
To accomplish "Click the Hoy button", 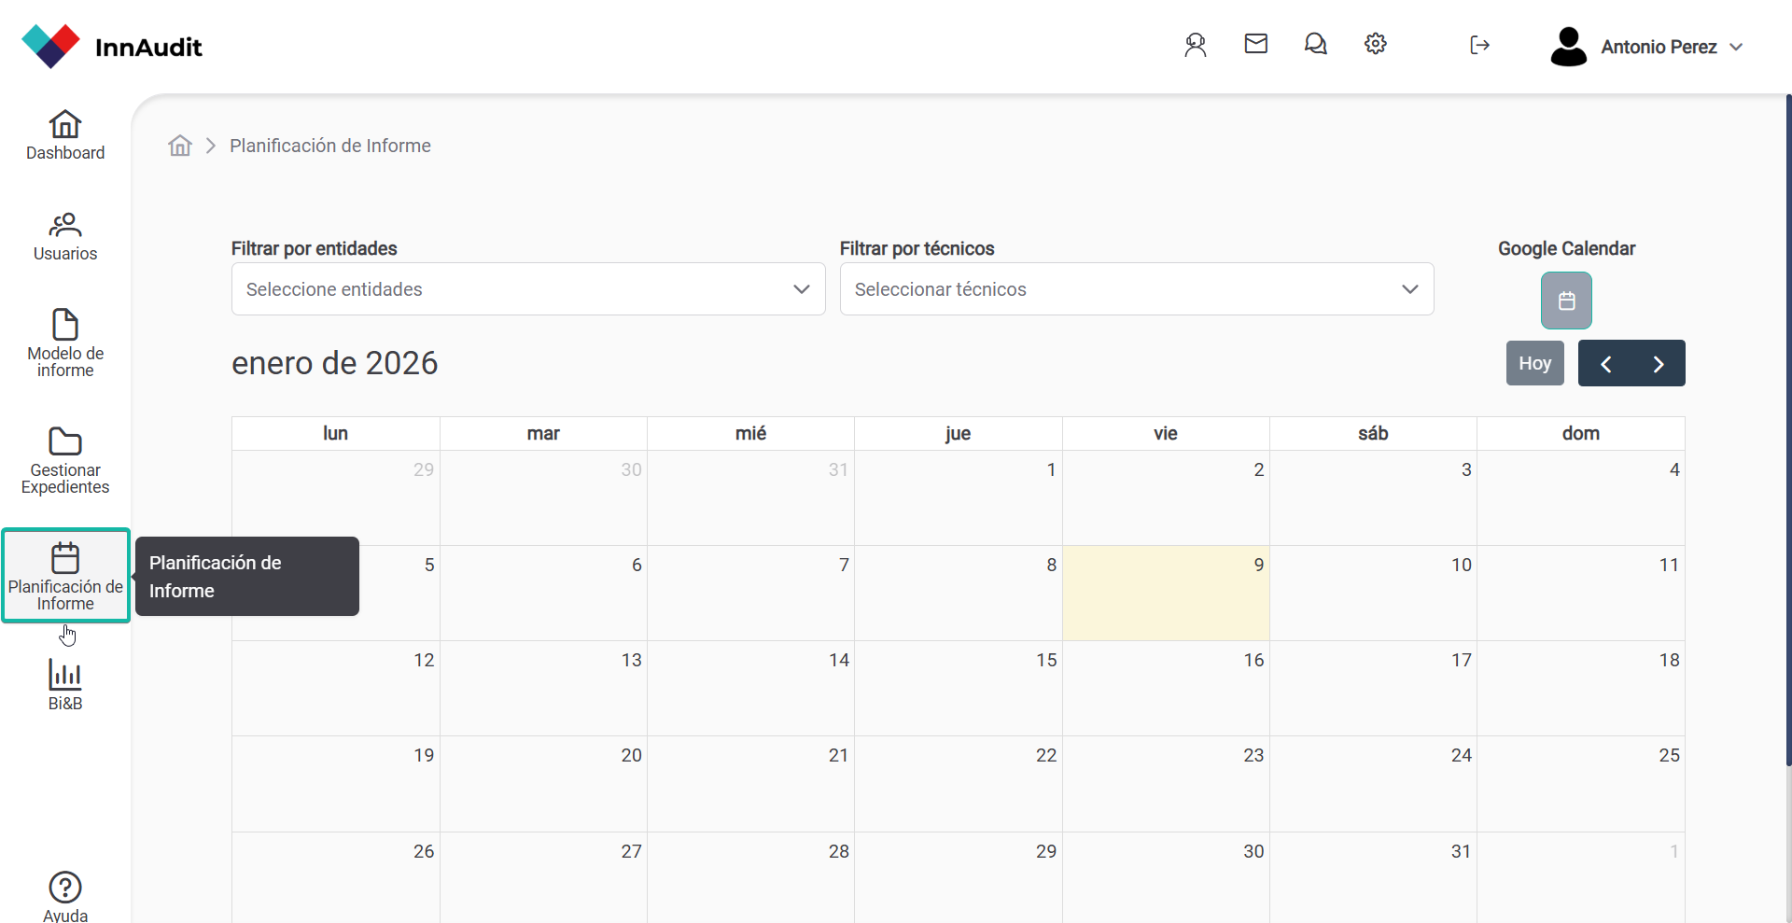I will tap(1534, 363).
